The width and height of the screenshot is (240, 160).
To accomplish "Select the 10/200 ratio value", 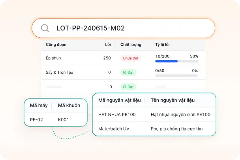I will point(162,56).
